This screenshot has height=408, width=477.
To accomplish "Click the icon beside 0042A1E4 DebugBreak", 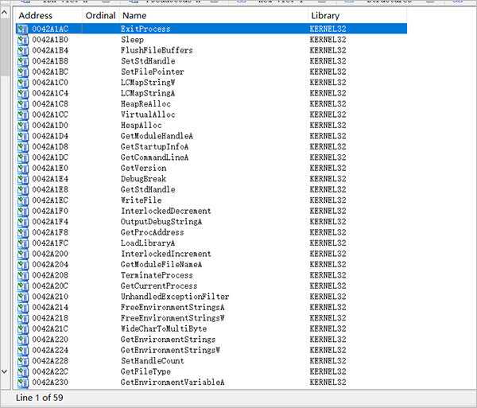I will (23, 179).
